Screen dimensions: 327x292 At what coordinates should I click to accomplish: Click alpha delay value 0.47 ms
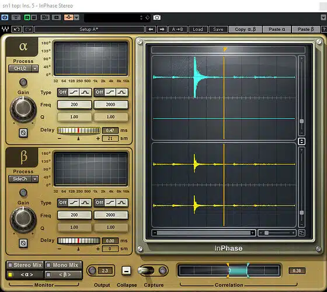point(110,130)
